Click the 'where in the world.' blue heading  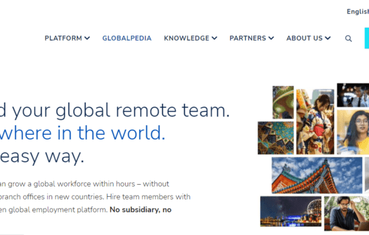[83, 133]
